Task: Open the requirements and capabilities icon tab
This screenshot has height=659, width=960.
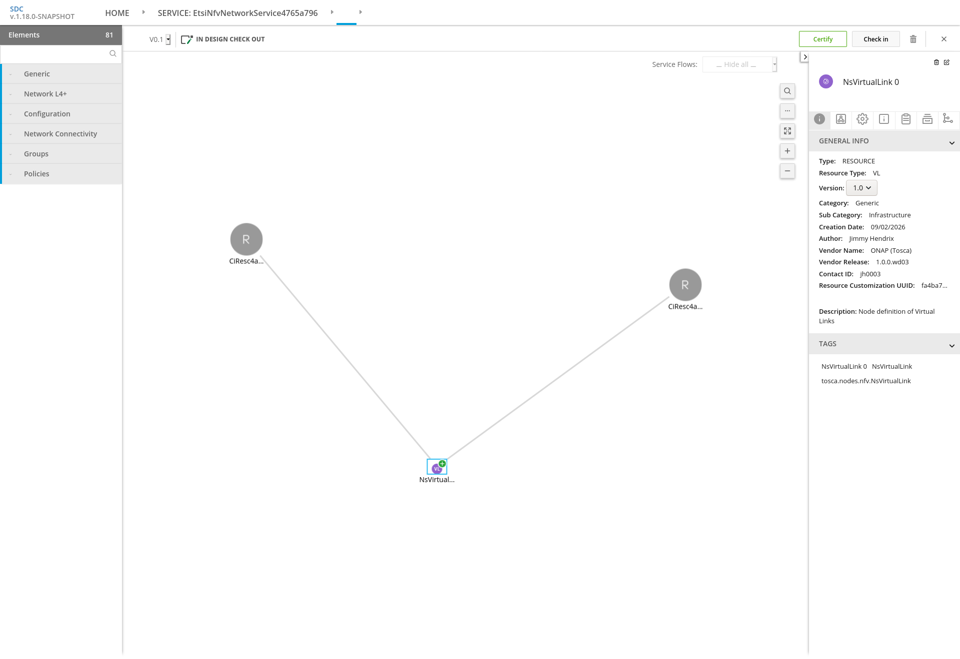Action: [947, 118]
